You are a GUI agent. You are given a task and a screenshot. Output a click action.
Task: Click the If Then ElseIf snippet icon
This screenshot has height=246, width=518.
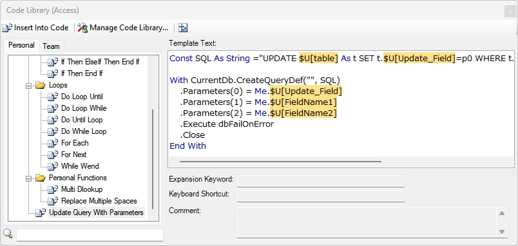[53, 62]
